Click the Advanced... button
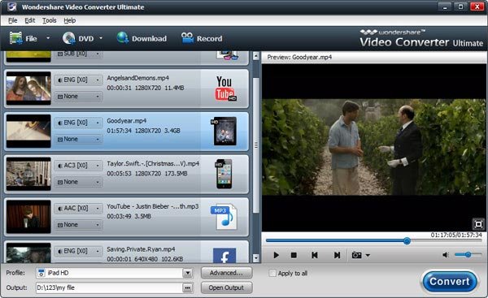The height and width of the screenshot is (298, 488). click(227, 273)
